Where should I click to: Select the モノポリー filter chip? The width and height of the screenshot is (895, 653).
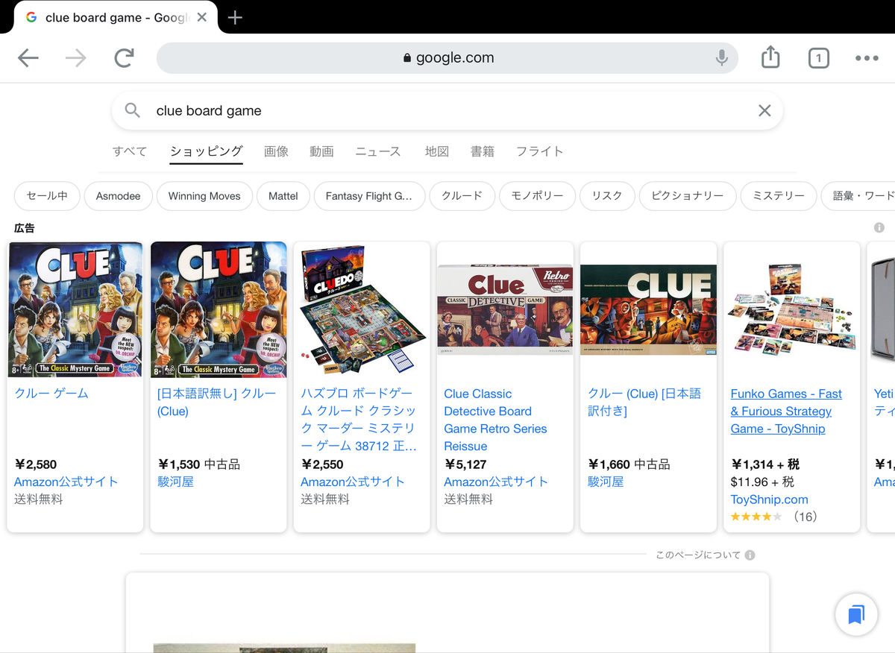[x=537, y=196]
